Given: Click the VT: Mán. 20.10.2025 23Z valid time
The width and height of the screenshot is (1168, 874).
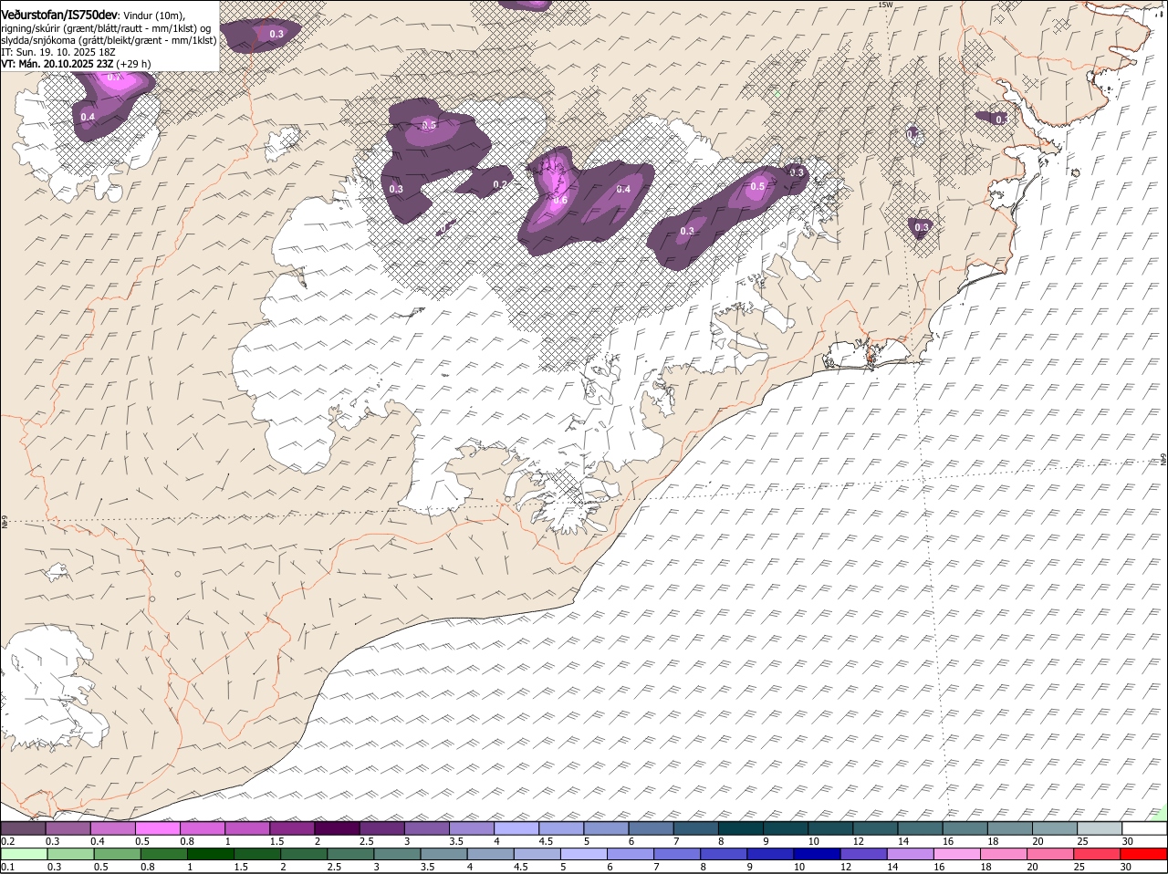Looking at the screenshot, I should [57, 64].
